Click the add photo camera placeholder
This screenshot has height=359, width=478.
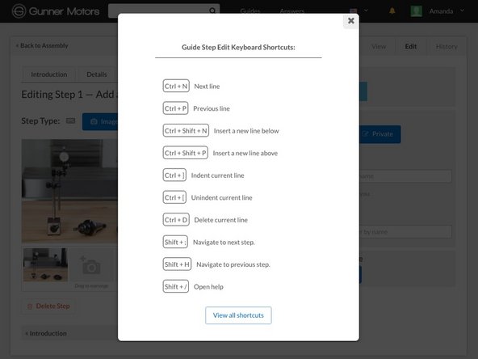pos(90,265)
